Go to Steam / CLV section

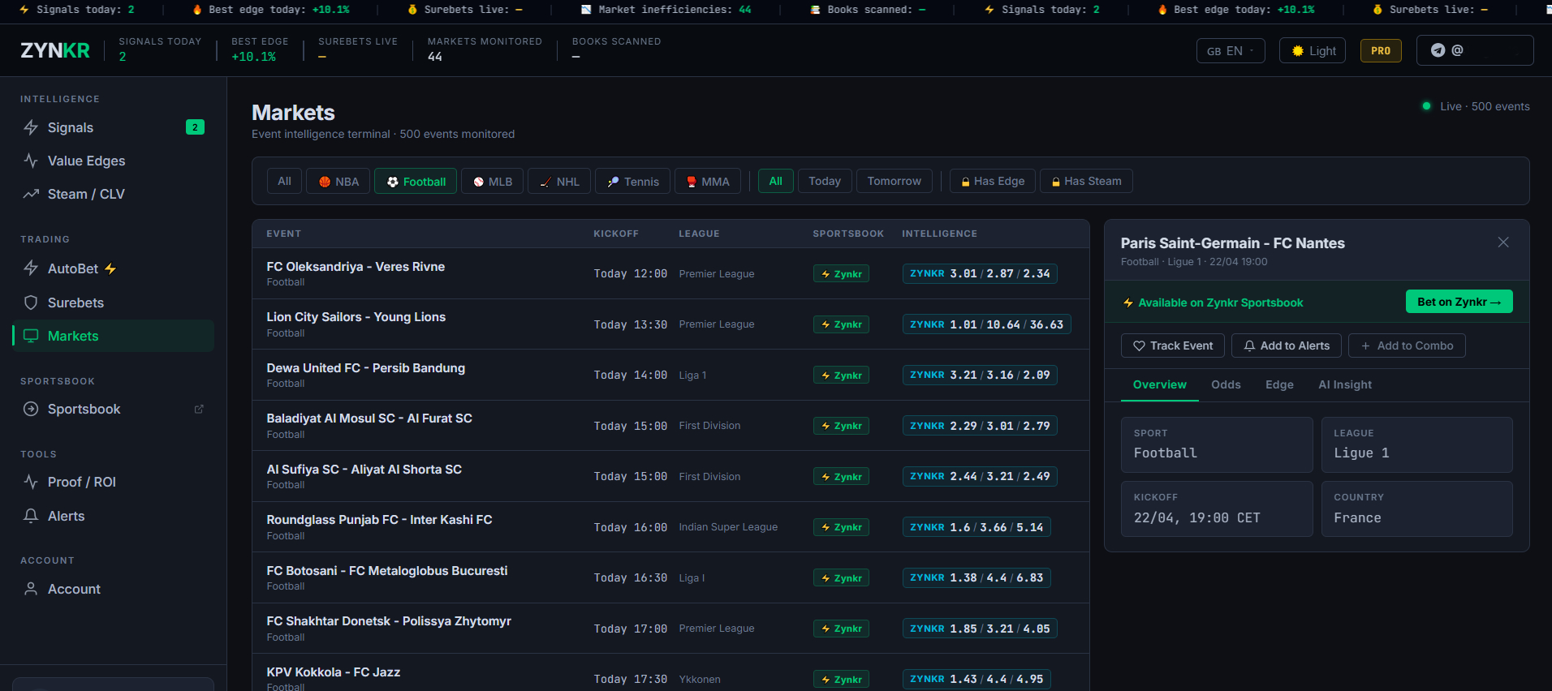coord(114,194)
